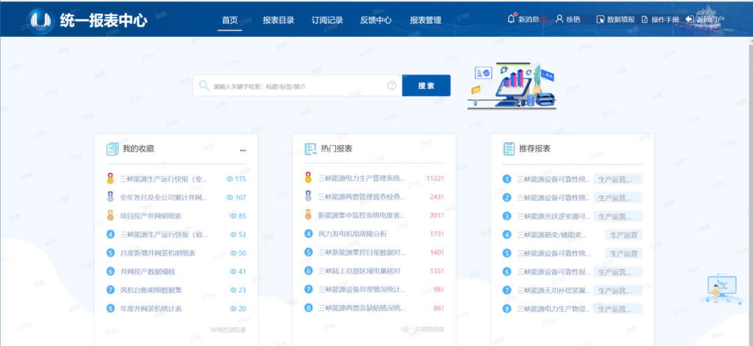Expand the 我的收藏 more options ellipsis
Image resolution: width=753 pixels, height=346 pixels.
(243, 149)
